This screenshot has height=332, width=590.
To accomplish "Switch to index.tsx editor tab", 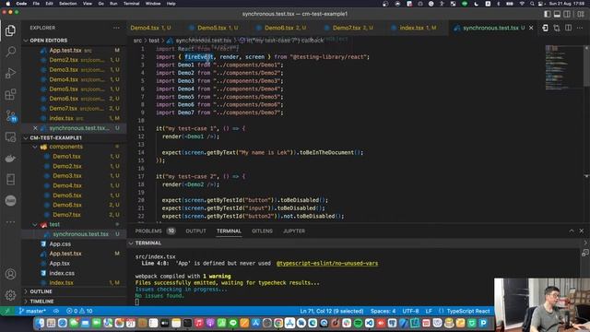I will point(417,28).
